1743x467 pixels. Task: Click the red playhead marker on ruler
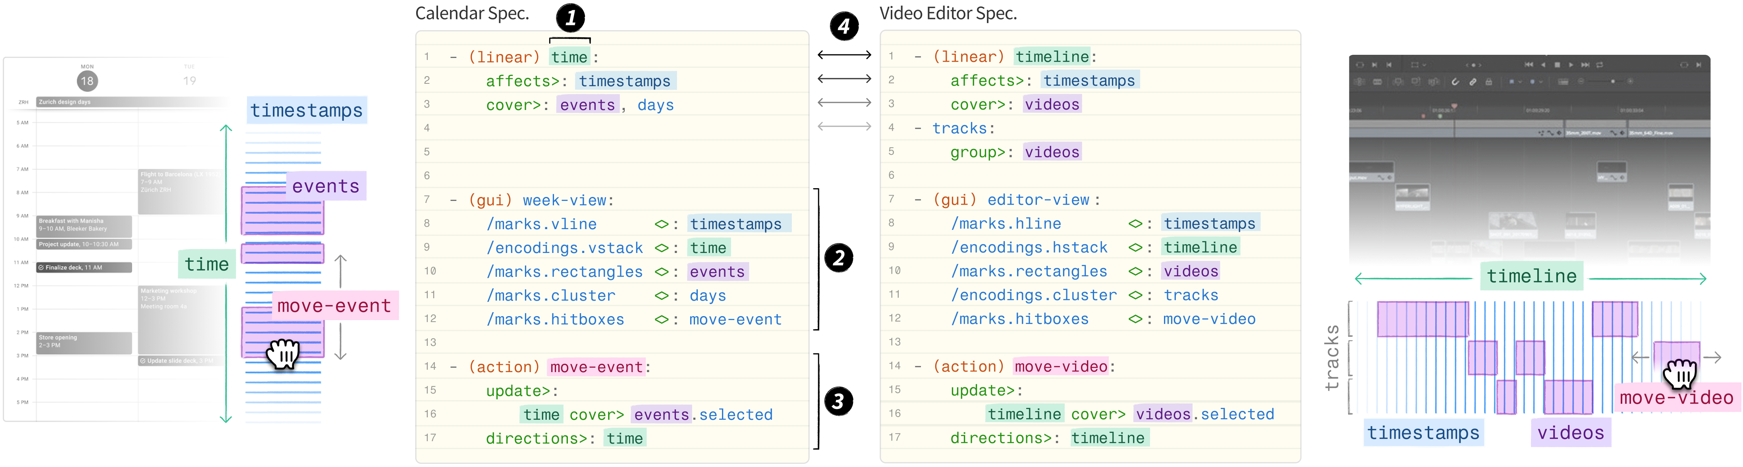coord(1455,106)
